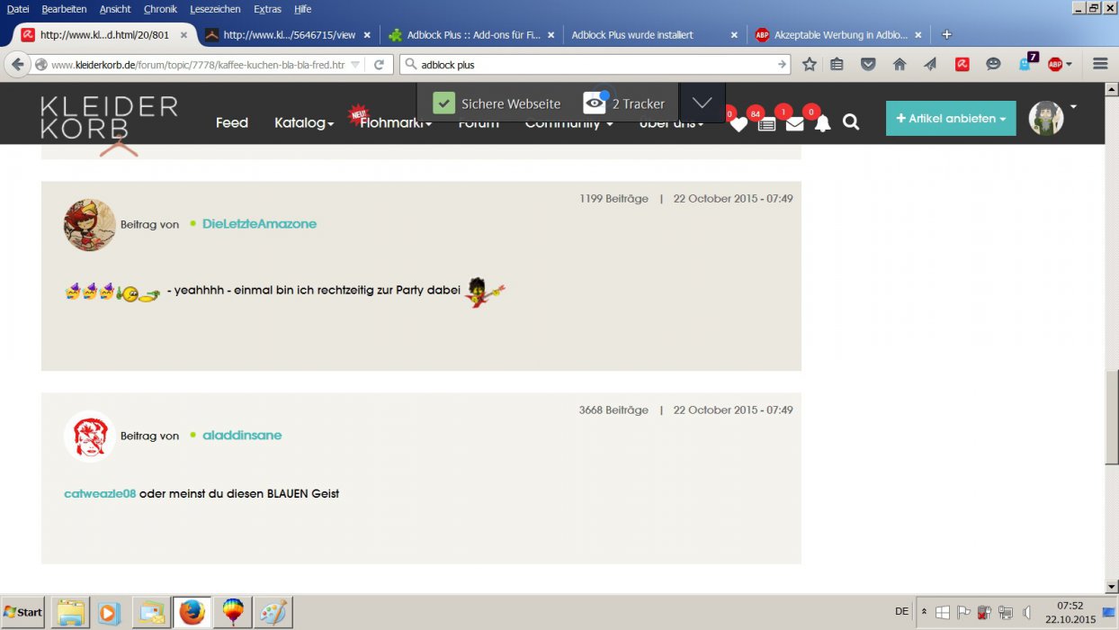
Task: Click the catweazle08 mention link
Action: tap(100, 494)
